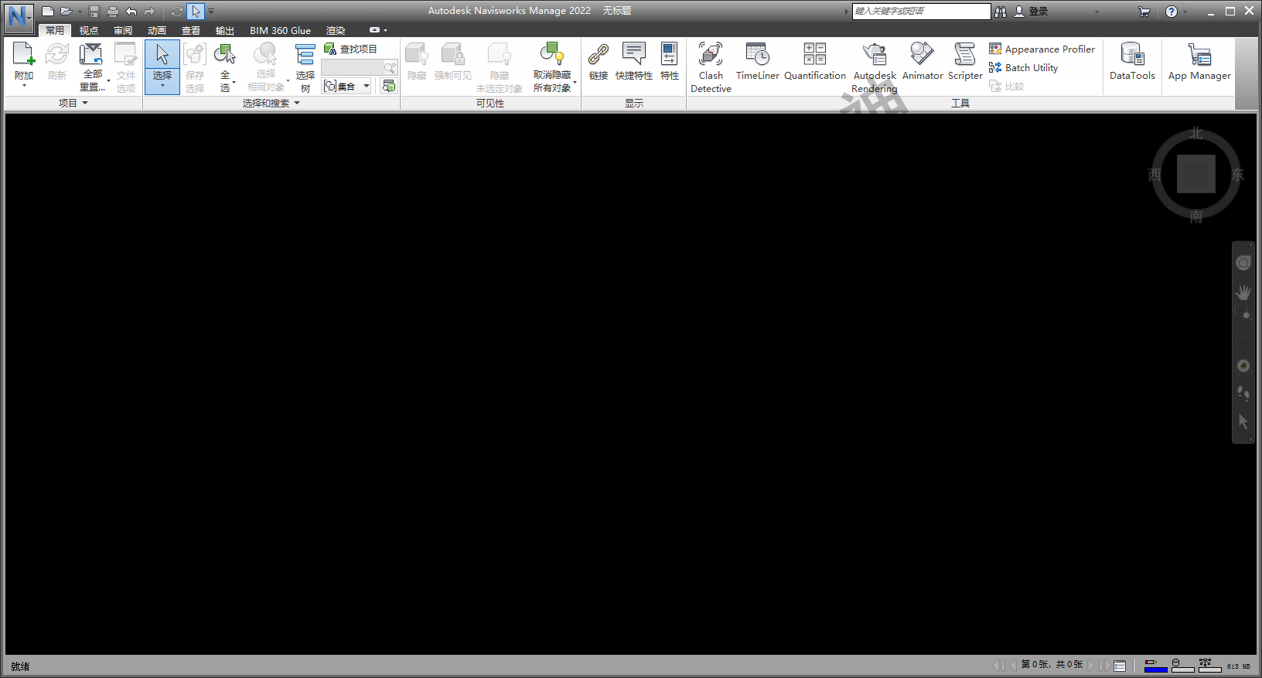Image resolution: width=1262 pixels, height=678 pixels.
Task: Click the sheet browser icon in status bar
Action: tap(1120, 666)
